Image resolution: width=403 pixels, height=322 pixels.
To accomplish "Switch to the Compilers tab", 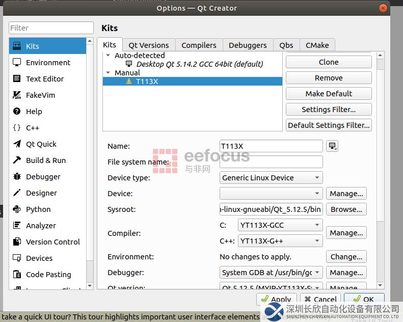I will click(199, 45).
